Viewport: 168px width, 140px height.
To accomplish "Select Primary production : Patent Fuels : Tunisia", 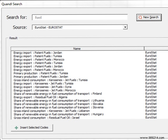I will point(41,73).
